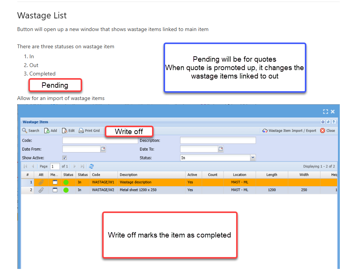
Task: Click the Search toolbar button
Action: [31, 131]
